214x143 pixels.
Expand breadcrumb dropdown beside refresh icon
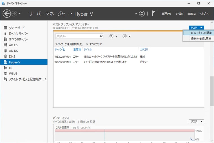pos(136,14)
